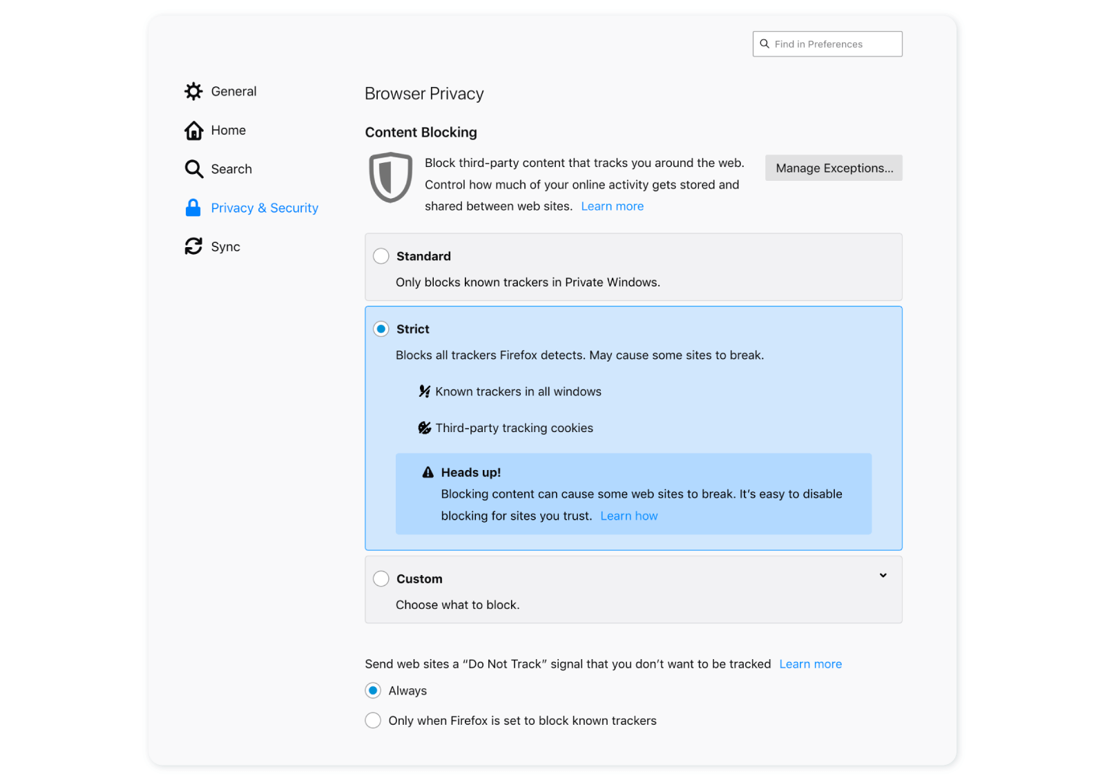1105x780 pixels.
Task: Click the 'Heads up!' title text
Action: (x=471, y=472)
